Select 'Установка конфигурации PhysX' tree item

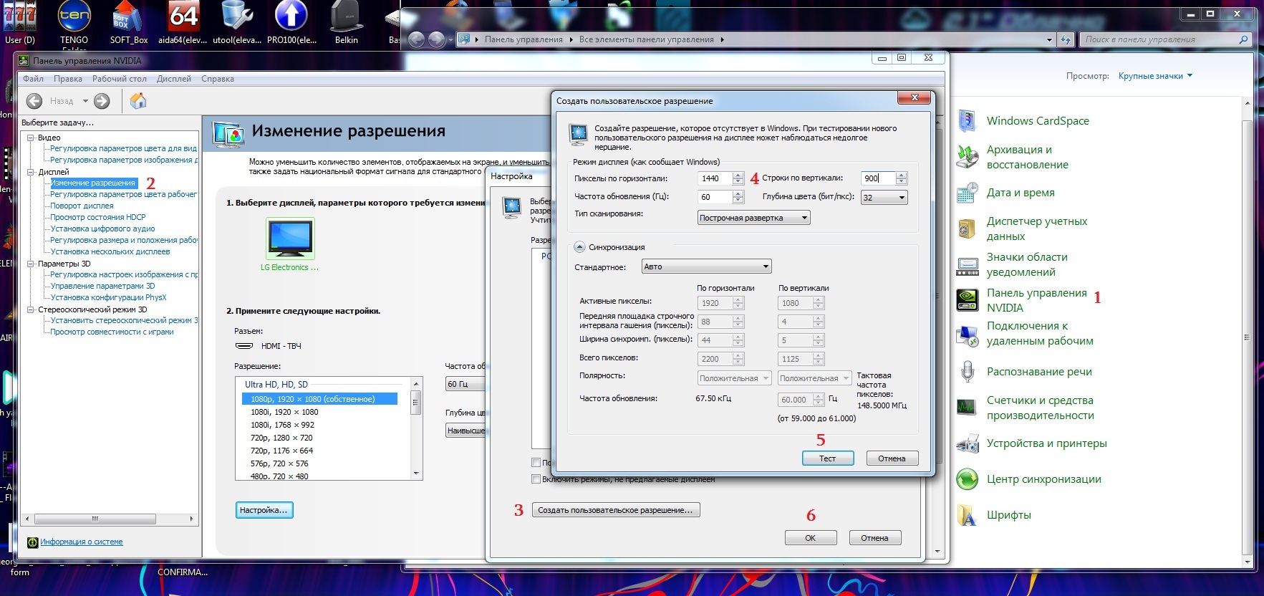[x=108, y=297]
